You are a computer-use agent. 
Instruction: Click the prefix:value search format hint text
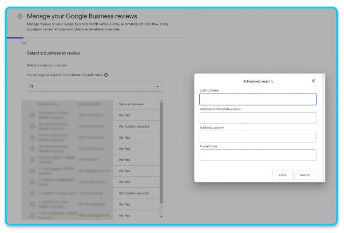click(65, 75)
